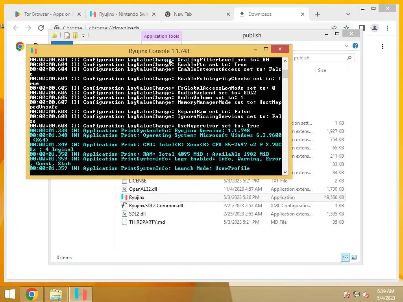Switch to the Tor Browser Chrome tab

[x=48, y=14]
